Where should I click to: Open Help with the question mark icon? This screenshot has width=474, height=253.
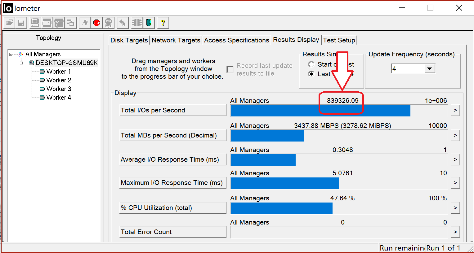click(163, 23)
